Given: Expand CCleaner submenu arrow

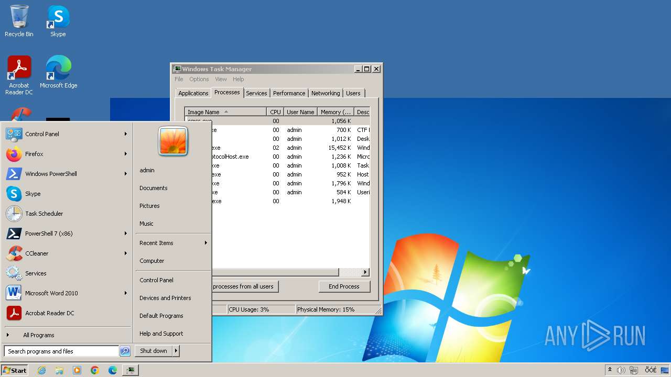Looking at the screenshot, I should point(126,253).
